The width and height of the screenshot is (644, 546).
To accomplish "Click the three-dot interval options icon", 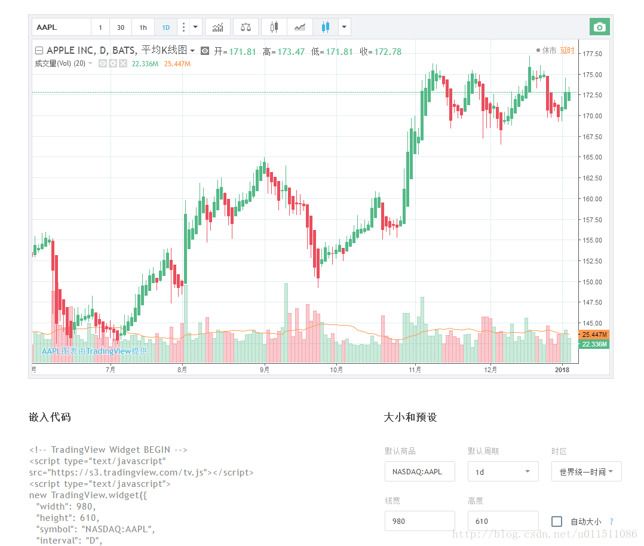I will coord(183,27).
